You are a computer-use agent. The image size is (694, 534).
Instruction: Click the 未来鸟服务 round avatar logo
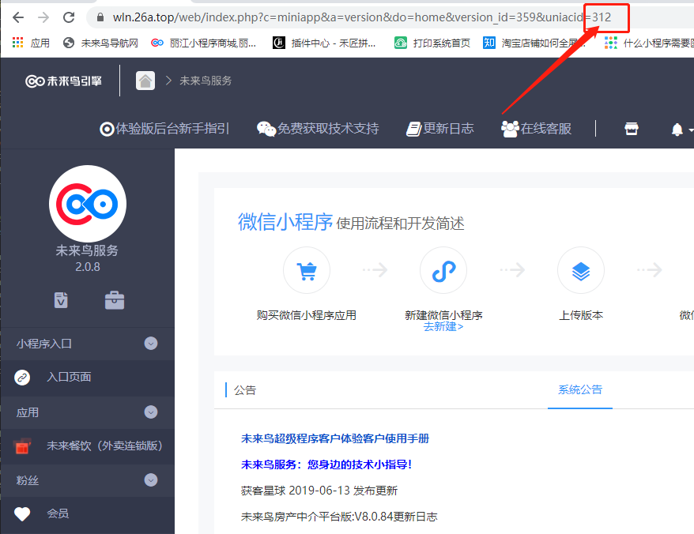click(88, 204)
